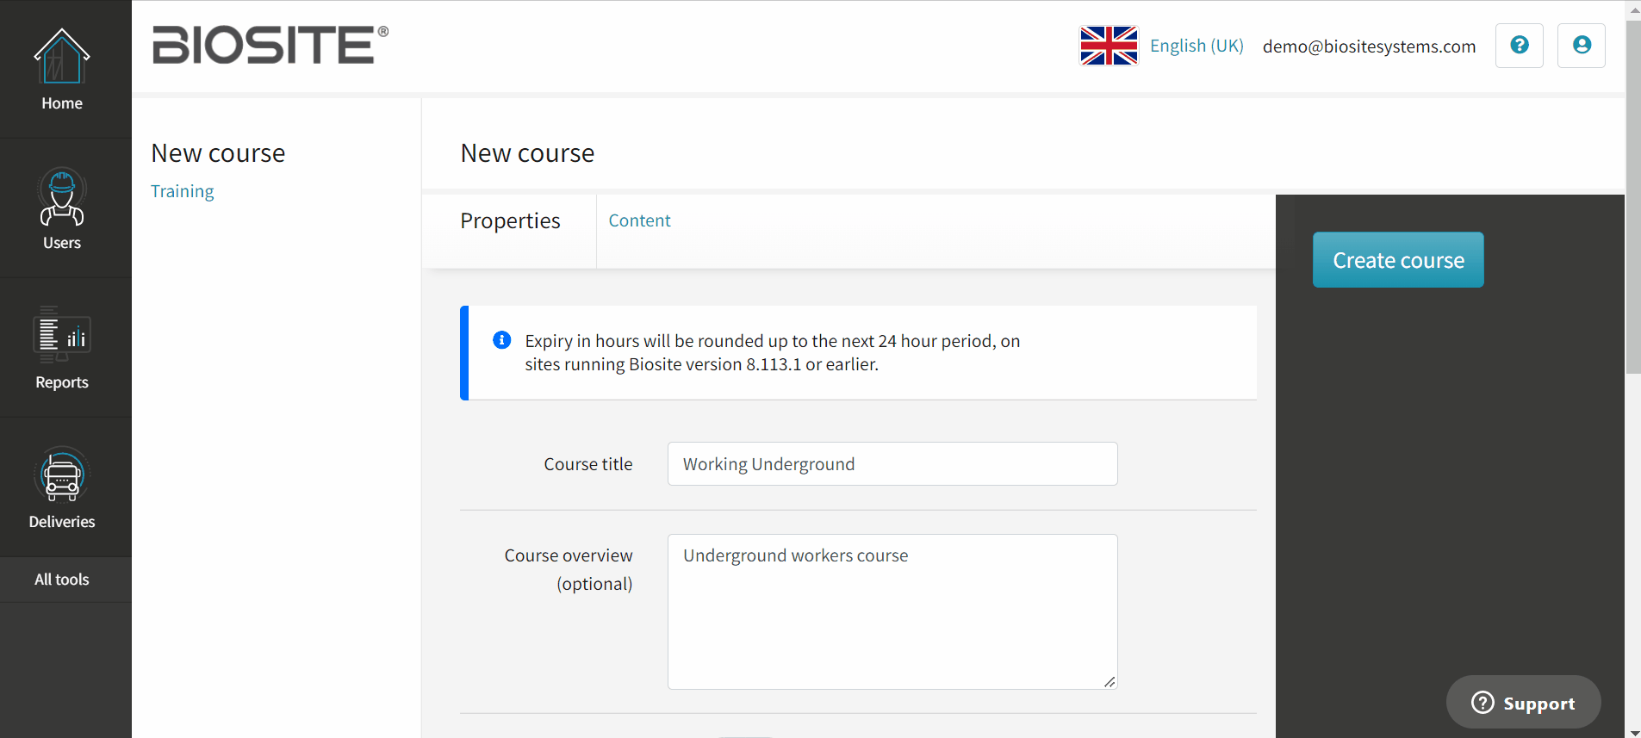This screenshot has width=1641, height=738.
Task: Click the blue info icon in notice
Action: coord(502,340)
